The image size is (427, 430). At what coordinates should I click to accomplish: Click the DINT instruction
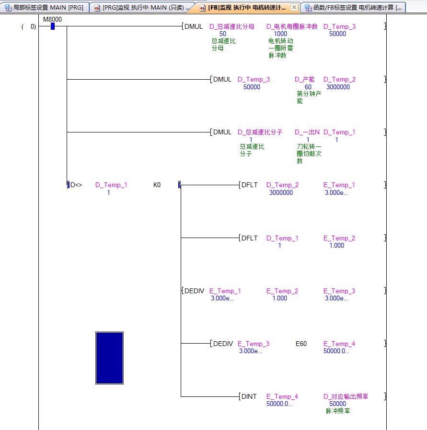coord(249,396)
